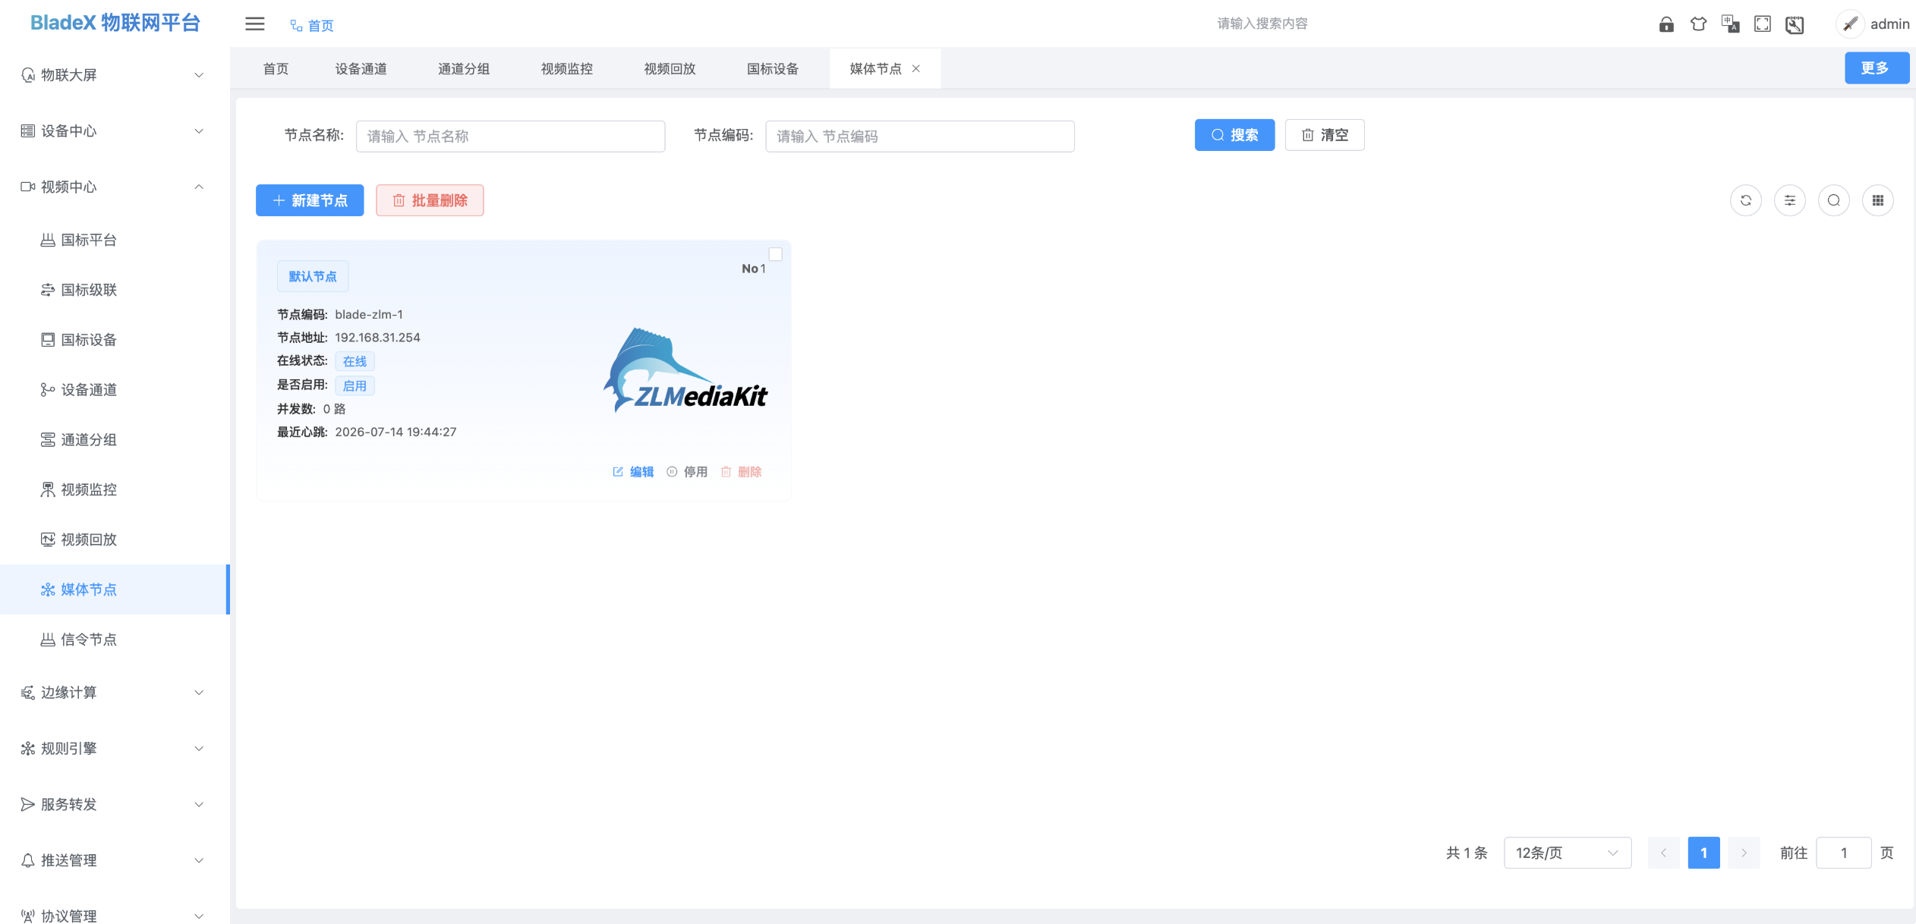Open the theme shirt icon
The width and height of the screenshot is (1916, 924).
pyautogui.click(x=1698, y=24)
